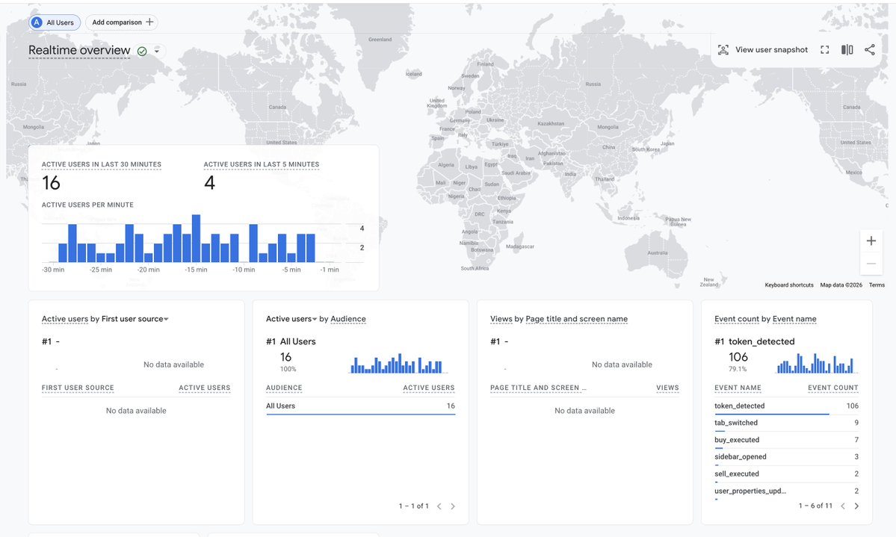Go to next page of Event name list
This screenshot has width=896, height=537.
[856, 506]
